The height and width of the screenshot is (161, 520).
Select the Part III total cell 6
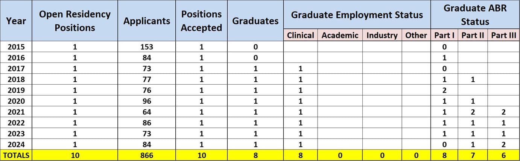(x=503, y=155)
